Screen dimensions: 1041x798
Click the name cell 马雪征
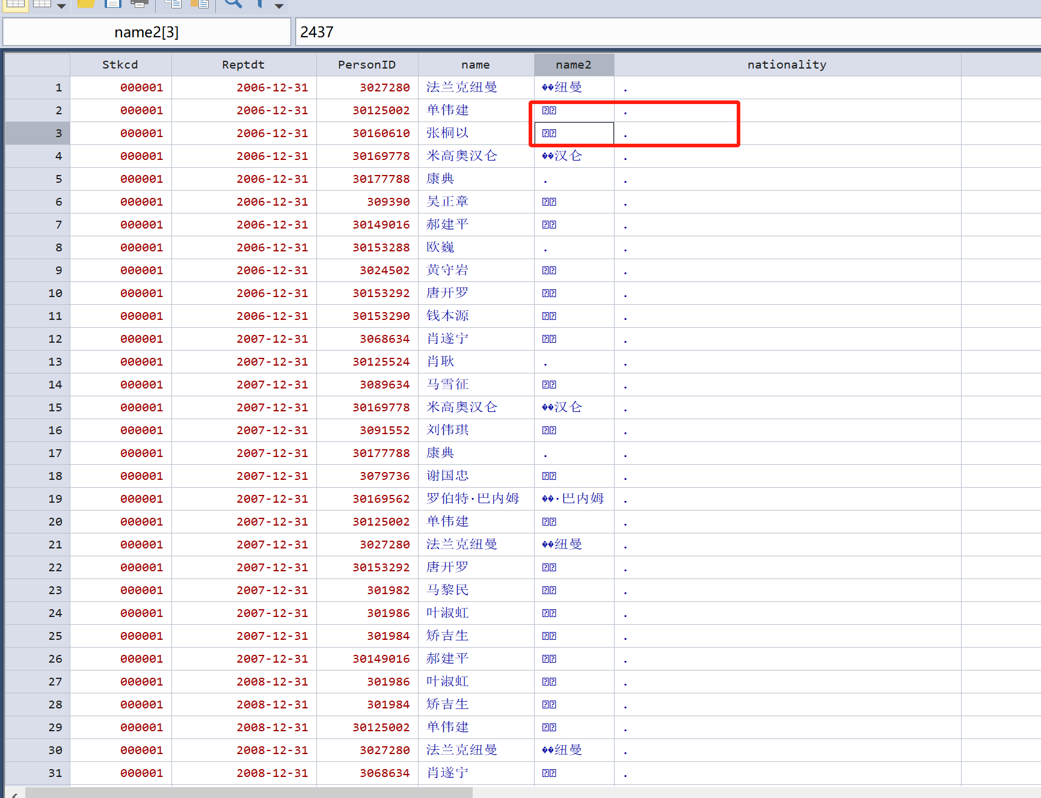pos(476,385)
